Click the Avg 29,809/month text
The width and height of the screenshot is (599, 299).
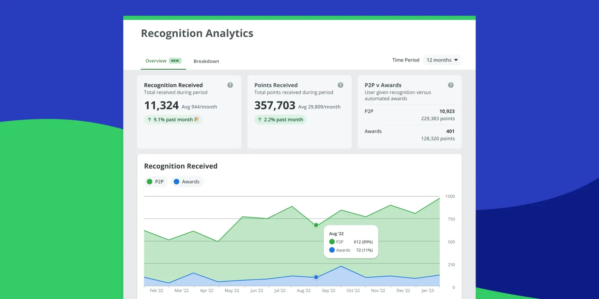319,107
